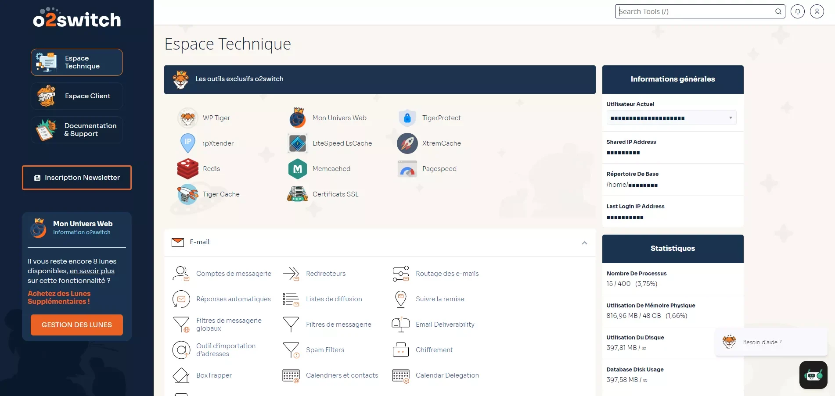
Task: Launch the Redis icon
Action: tap(188, 169)
